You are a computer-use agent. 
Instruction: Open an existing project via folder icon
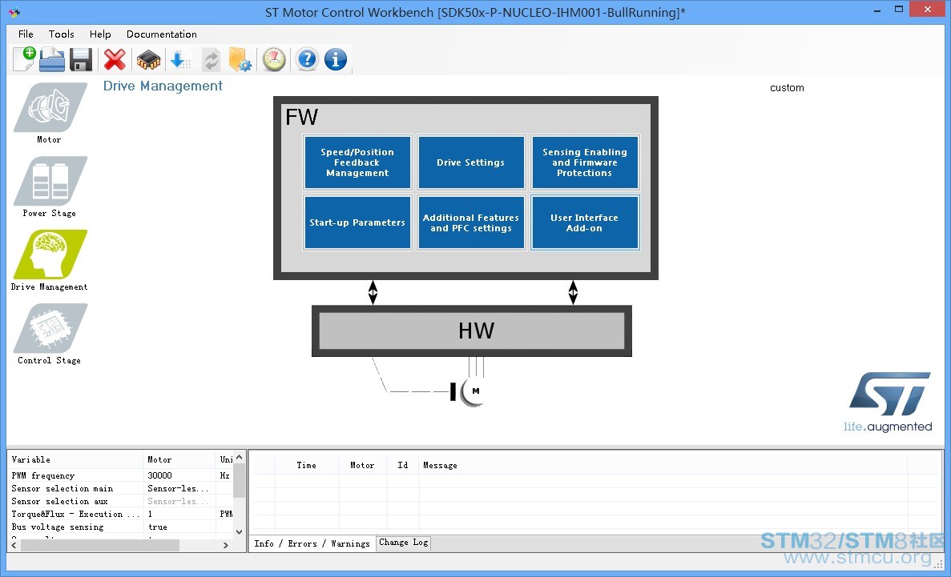(x=52, y=59)
